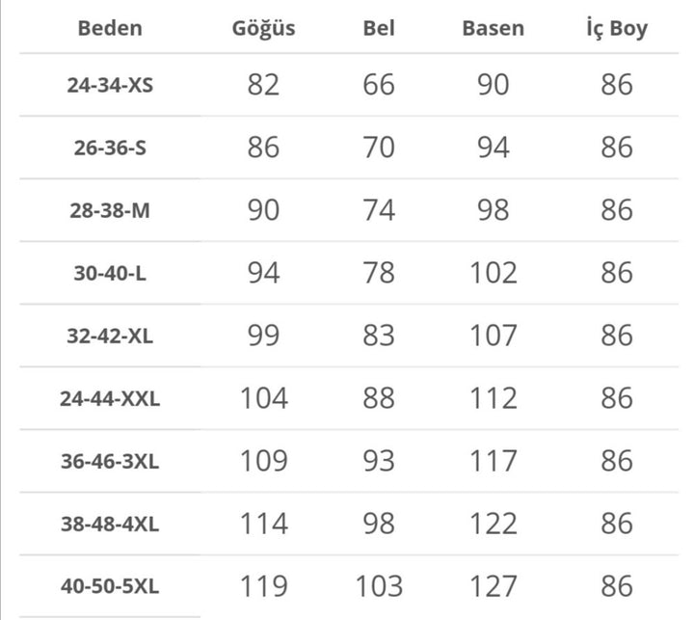Click the Beden column header
Screen dimensions: 694x620
click(x=110, y=27)
